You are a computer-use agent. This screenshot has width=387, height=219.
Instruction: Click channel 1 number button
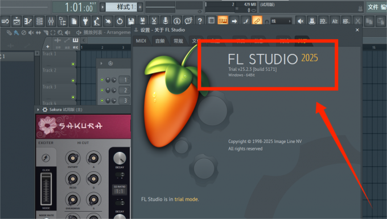124,80
